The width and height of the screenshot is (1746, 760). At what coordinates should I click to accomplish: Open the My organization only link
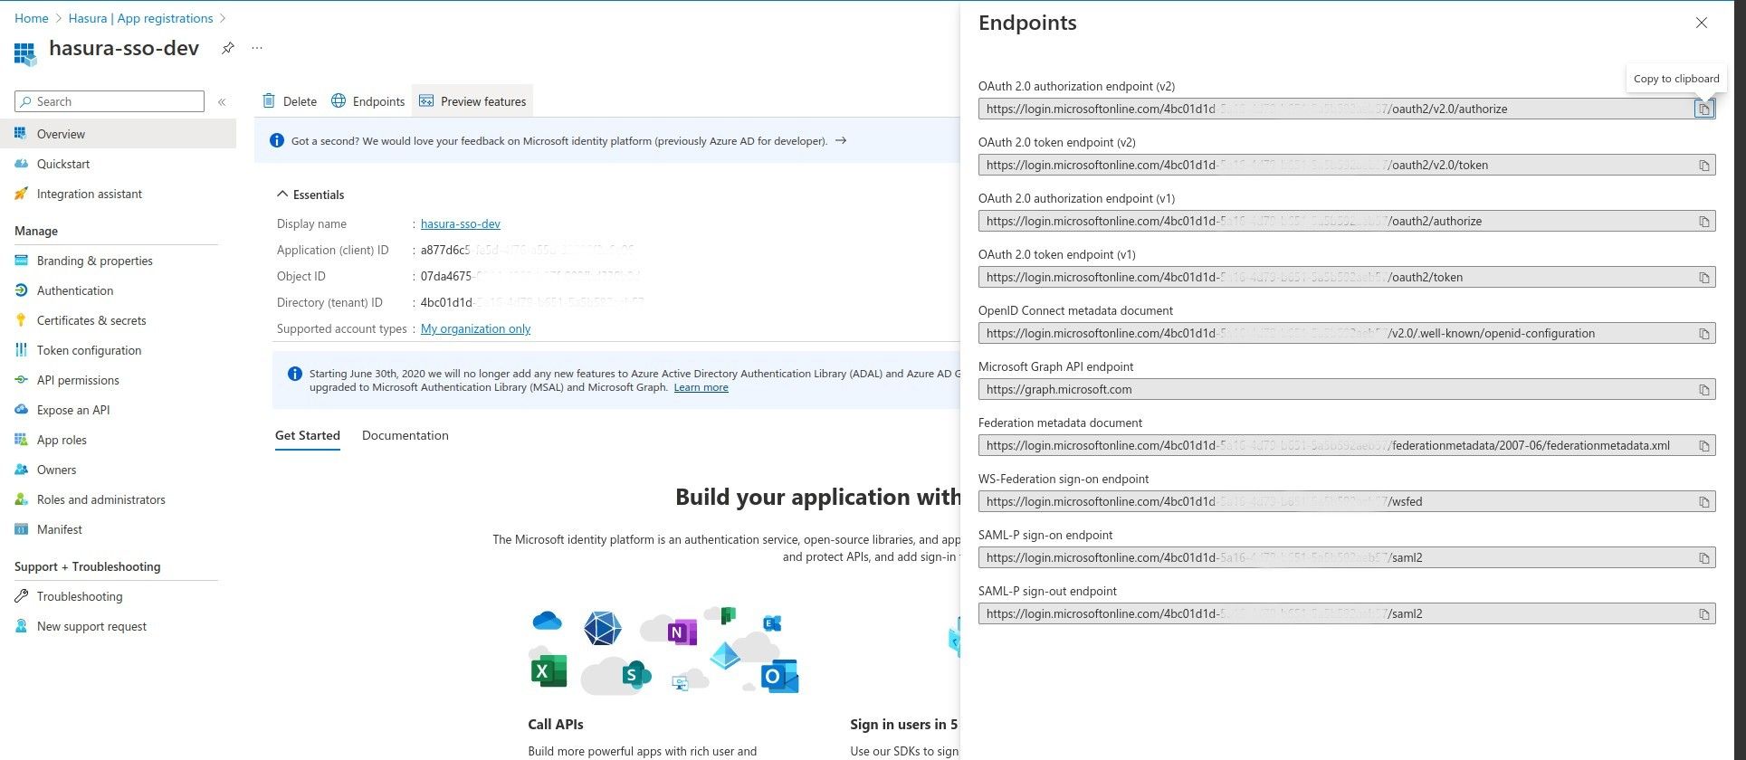475,328
